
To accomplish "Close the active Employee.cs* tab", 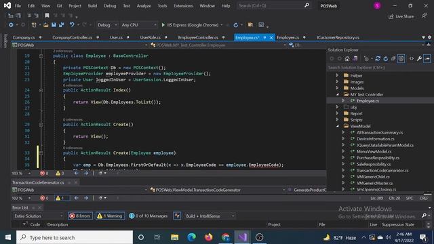I will pos(271,38).
